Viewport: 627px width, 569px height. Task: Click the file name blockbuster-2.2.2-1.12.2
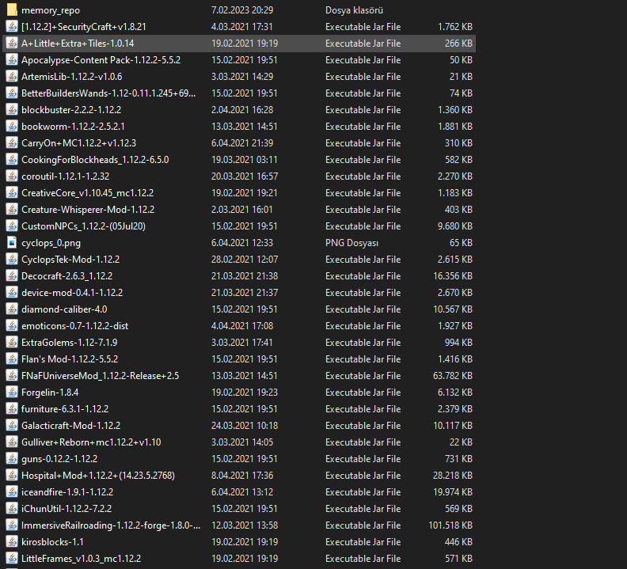(71, 109)
